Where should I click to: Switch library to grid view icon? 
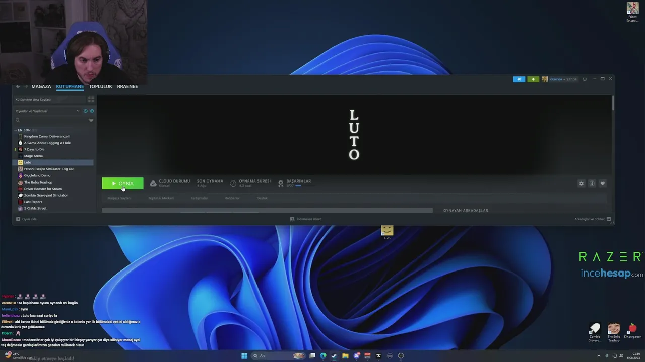pos(91,100)
